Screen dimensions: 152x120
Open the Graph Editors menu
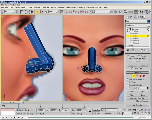coord(71,8)
